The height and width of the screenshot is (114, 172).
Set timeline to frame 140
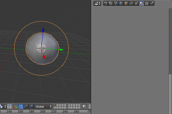pos(9,111)
